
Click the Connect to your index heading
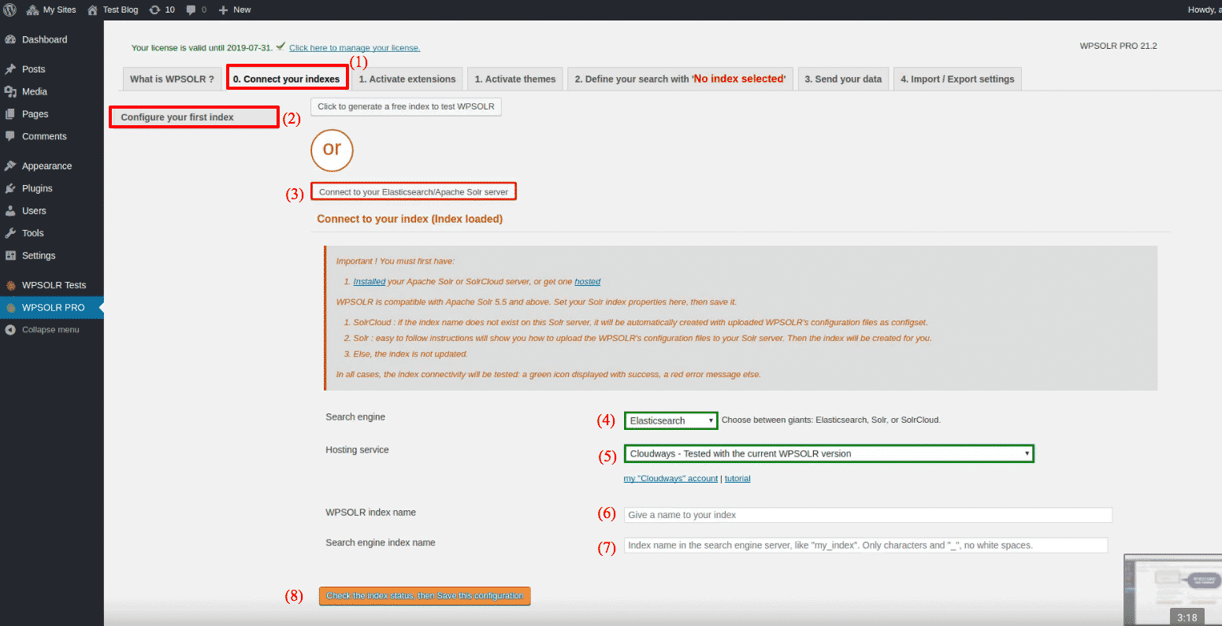(x=410, y=219)
